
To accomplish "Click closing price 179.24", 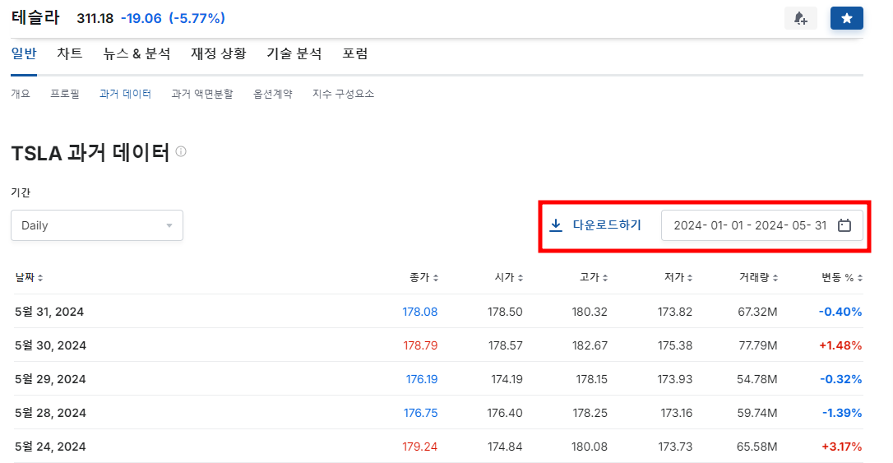I will coord(419,446).
